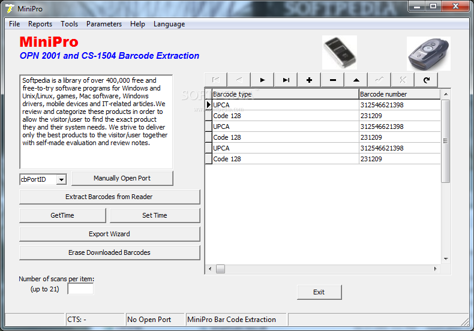Click the No Open Port status panel
Viewport: 474px width, 331px height.
pos(155,320)
